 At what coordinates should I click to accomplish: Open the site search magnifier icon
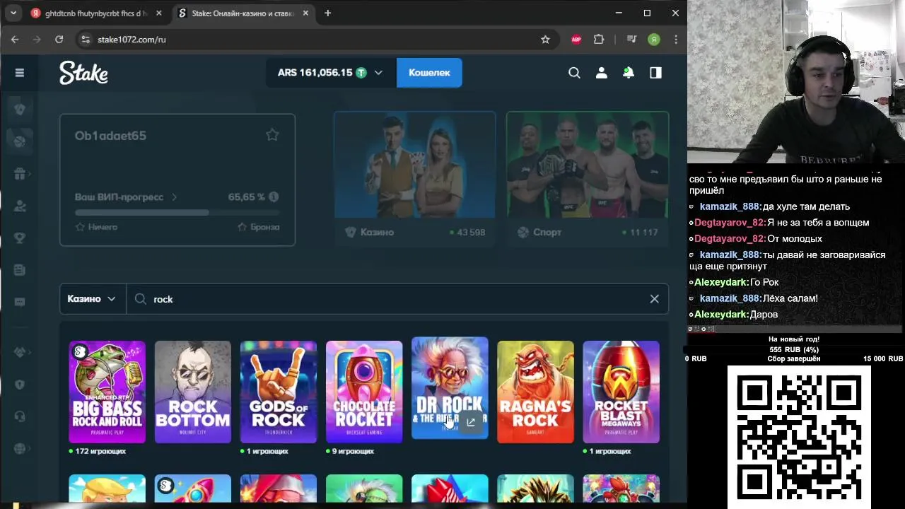[574, 73]
